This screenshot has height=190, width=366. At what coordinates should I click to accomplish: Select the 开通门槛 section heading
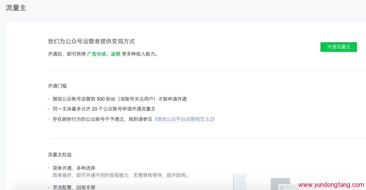(x=57, y=86)
